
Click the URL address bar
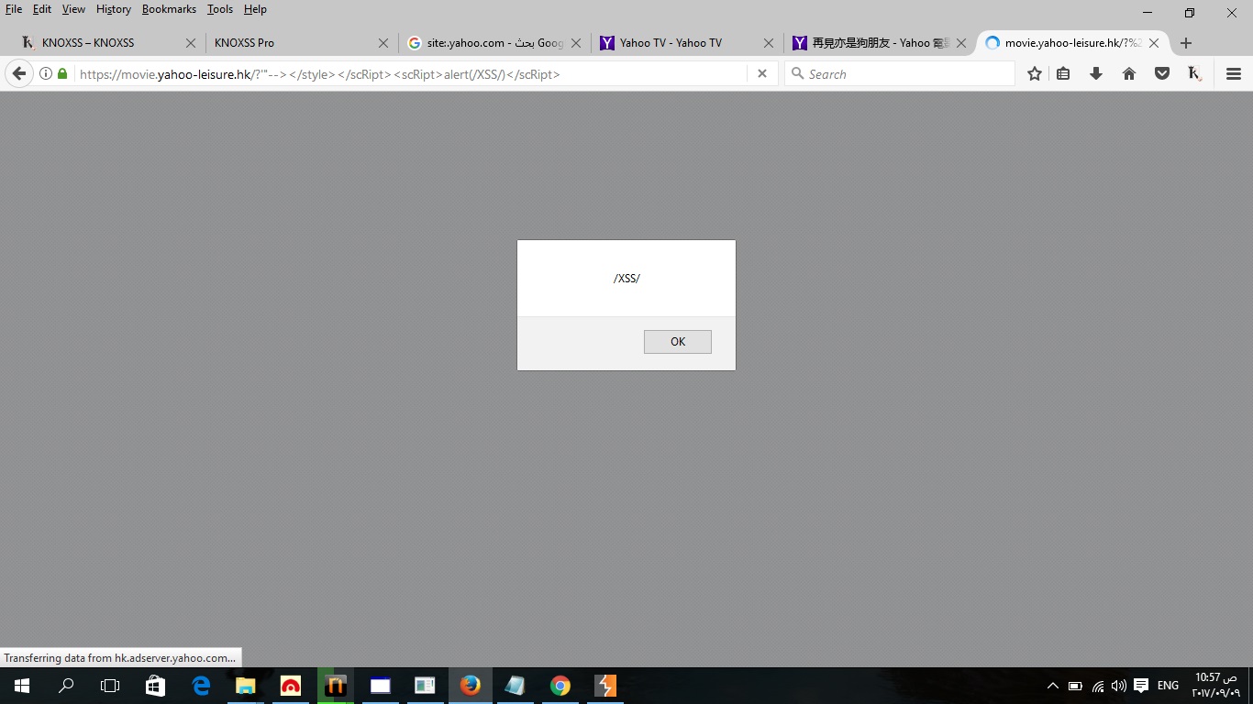(x=411, y=74)
